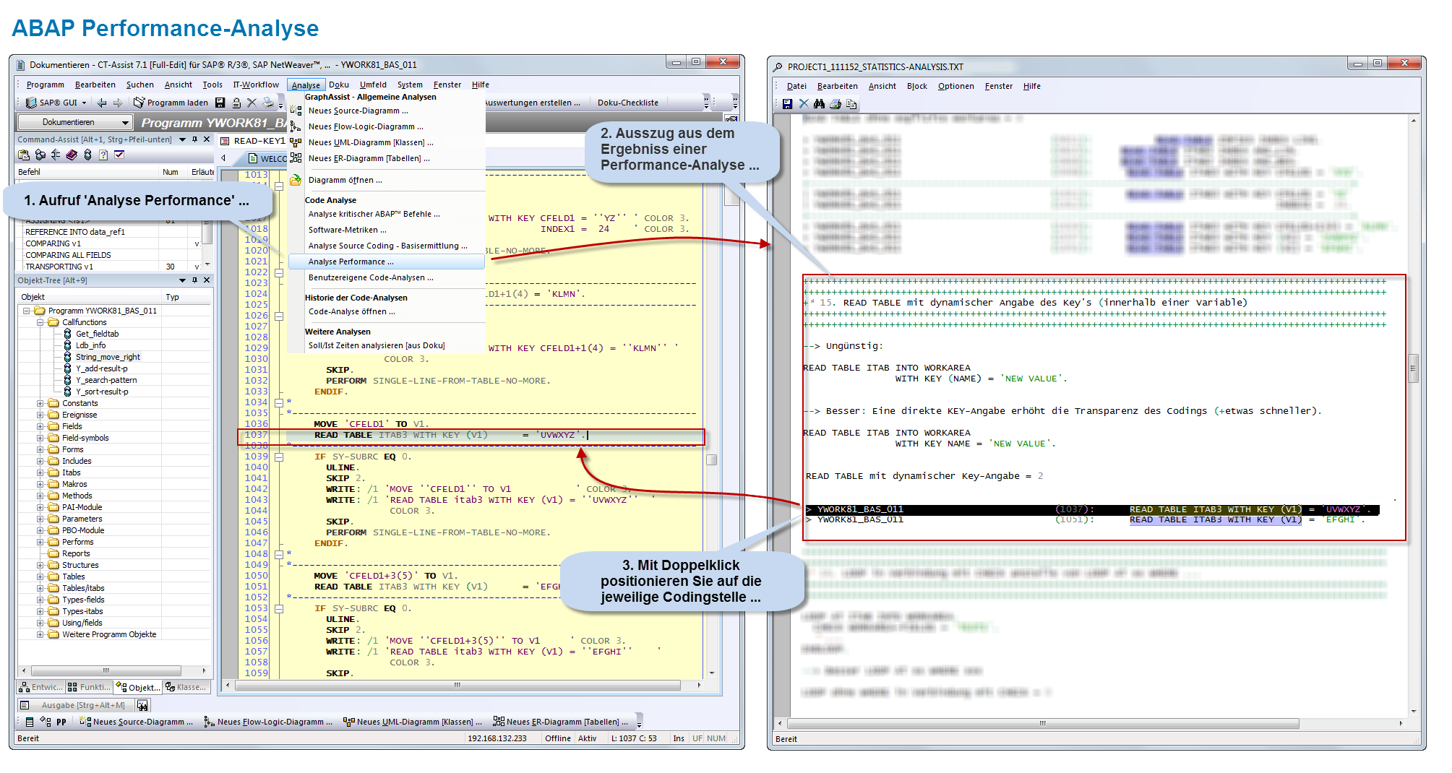Viewport: 1452px width, 773px height.
Task: Click the back arrow in the main toolbar
Action: pos(102,103)
